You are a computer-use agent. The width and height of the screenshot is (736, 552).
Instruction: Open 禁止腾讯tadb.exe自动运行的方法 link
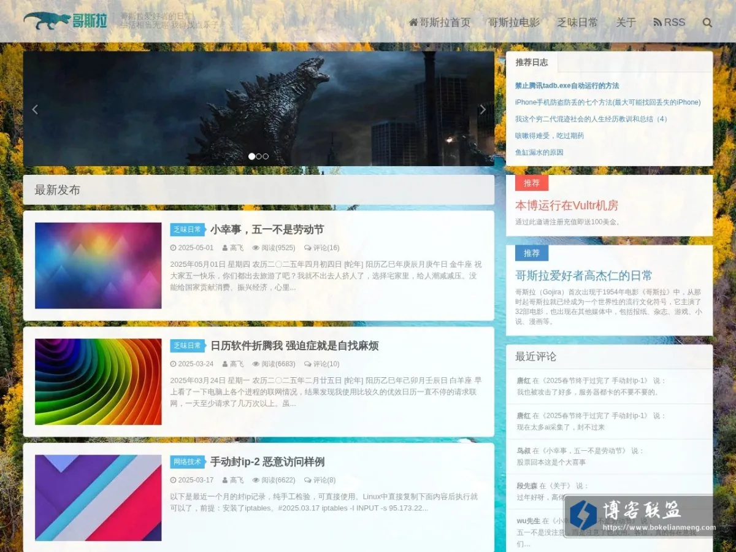(x=567, y=86)
